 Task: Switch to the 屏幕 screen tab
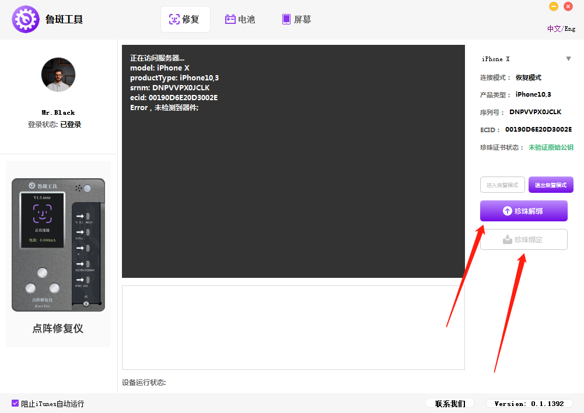[296, 19]
